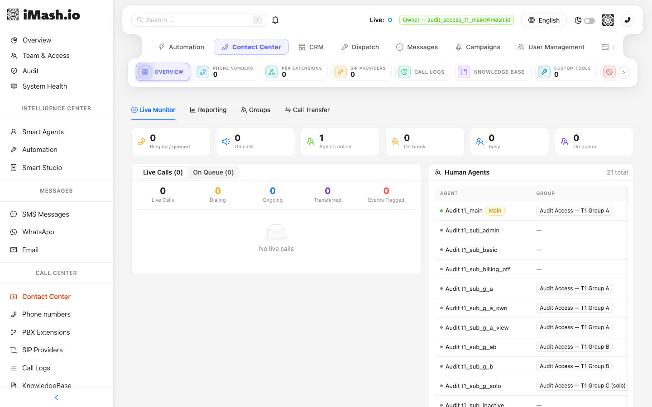The image size is (652, 407).
Task: Click the System Health sidebar icon
Action: [14, 86]
